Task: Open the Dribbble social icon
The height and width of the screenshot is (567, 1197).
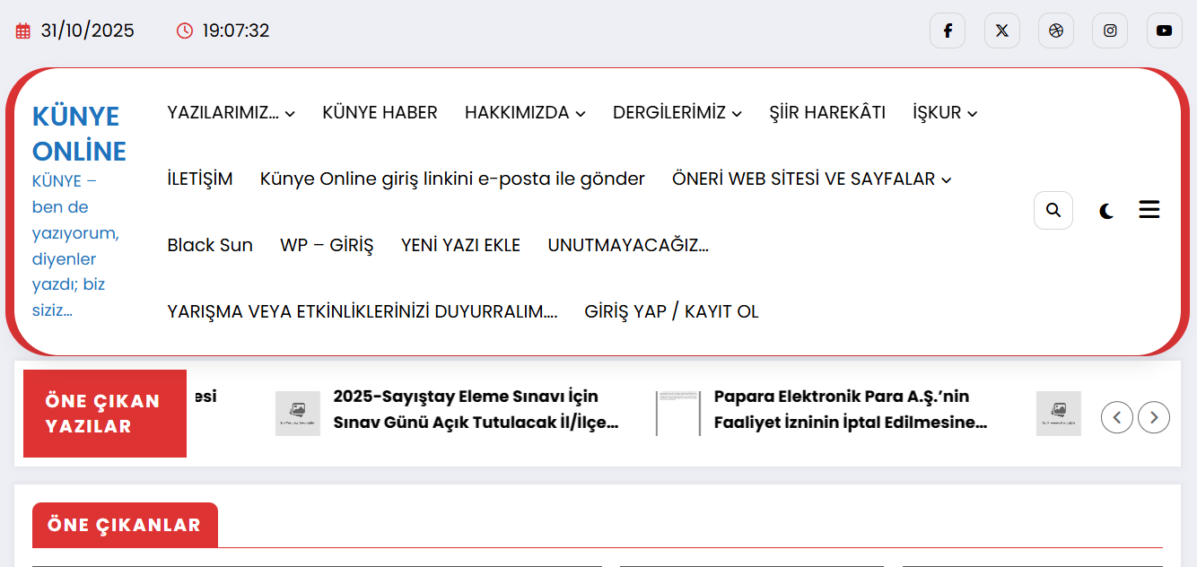Action: pos(1056,31)
